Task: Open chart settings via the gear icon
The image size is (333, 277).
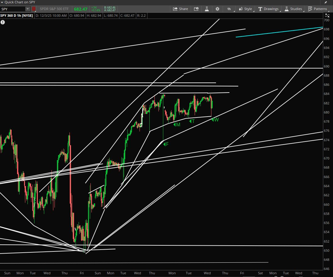Action: pos(217,9)
